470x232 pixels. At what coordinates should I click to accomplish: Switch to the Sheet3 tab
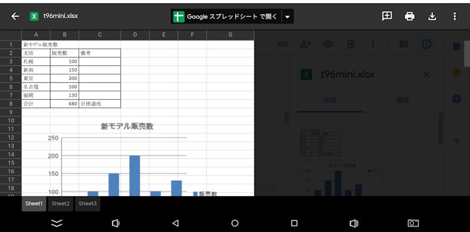pos(88,204)
